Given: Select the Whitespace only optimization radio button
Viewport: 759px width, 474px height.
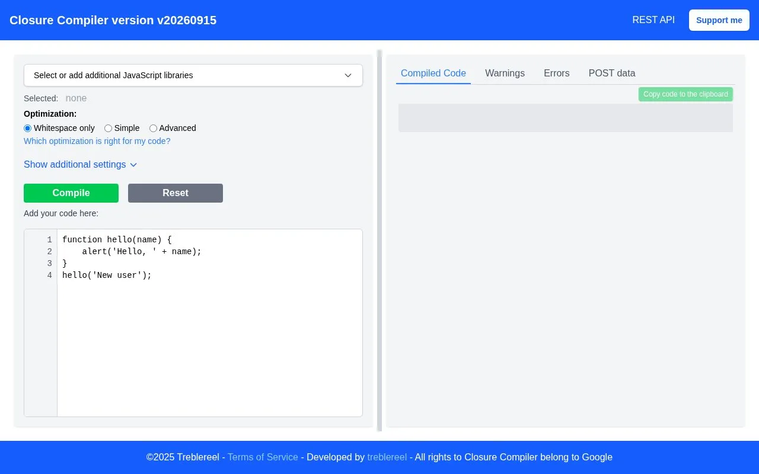Looking at the screenshot, I should click(27, 128).
